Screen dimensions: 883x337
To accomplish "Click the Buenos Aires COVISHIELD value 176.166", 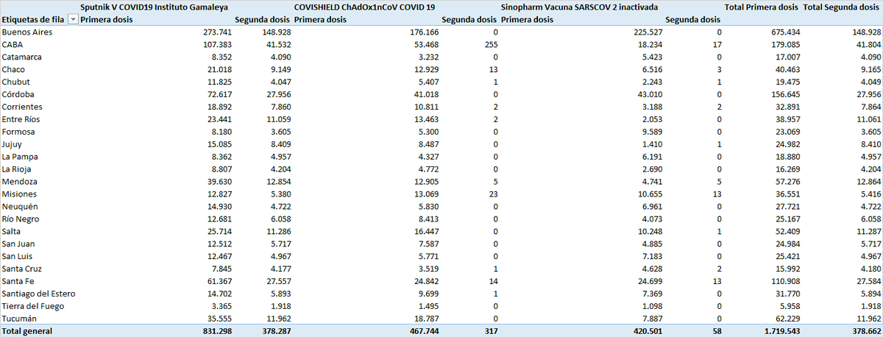I will [423, 32].
